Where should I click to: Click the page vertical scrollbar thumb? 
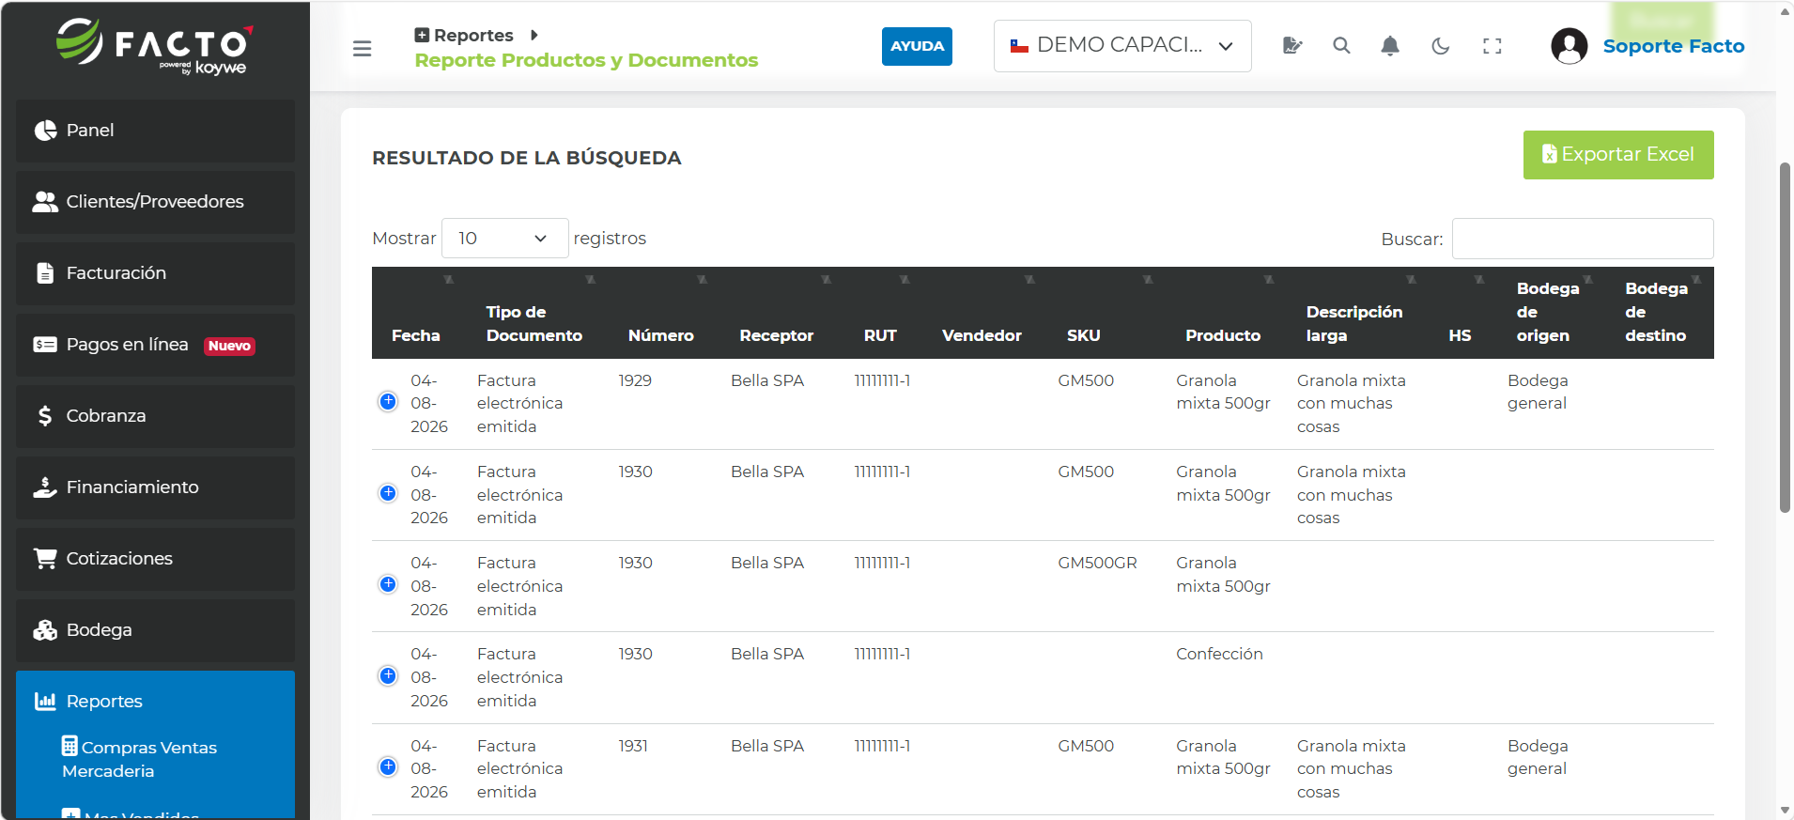(x=1785, y=338)
